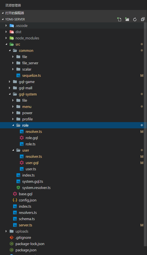Click the TypeScript icon of sequelize.ts
The width and height of the screenshot is (147, 255).
tap(18, 76)
